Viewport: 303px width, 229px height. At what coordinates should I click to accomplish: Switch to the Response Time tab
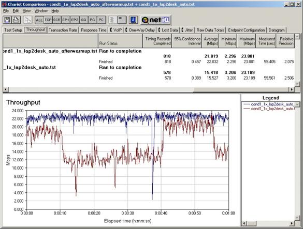pyautogui.click(x=94, y=30)
